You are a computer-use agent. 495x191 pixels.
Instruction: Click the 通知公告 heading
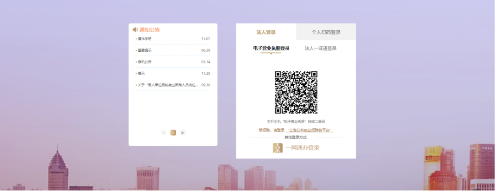[149, 30]
